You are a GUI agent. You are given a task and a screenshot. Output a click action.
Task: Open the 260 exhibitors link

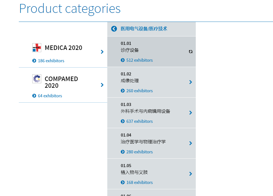click(x=140, y=91)
